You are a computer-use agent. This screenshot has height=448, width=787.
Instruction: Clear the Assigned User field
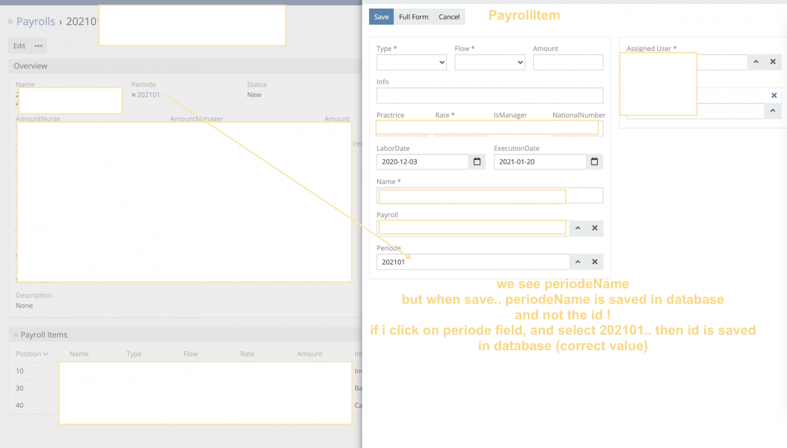(772, 62)
